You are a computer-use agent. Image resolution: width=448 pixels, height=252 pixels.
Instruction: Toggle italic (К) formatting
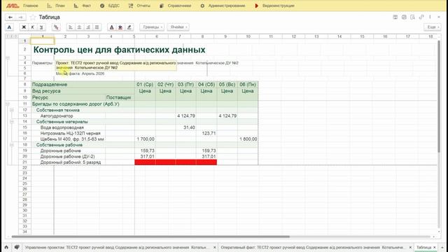pos(33,27)
